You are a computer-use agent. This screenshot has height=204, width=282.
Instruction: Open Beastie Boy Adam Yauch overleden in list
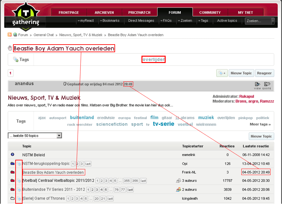(x=53, y=172)
